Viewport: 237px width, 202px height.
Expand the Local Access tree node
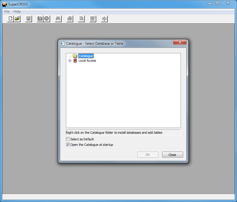[70, 61]
